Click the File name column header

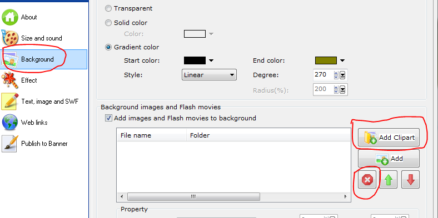(152, 135)
